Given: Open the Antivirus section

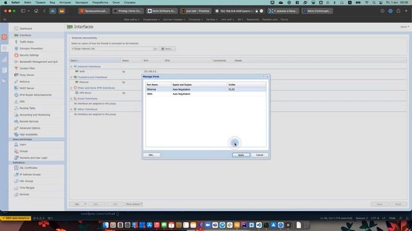Looking at the screenshot, I should (24, 81).
